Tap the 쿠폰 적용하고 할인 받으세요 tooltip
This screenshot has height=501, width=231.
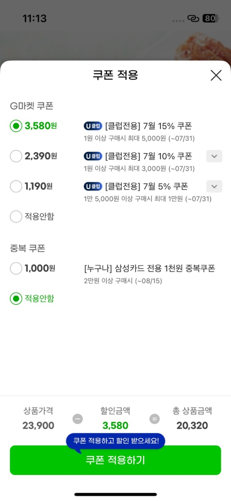(115, 441)
